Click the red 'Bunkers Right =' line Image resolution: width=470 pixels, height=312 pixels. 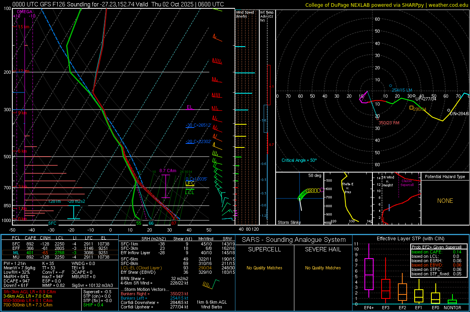click(155, 294)
